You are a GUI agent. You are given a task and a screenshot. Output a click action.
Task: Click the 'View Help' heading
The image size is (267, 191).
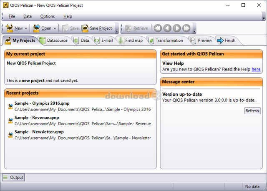coord(173,63)
